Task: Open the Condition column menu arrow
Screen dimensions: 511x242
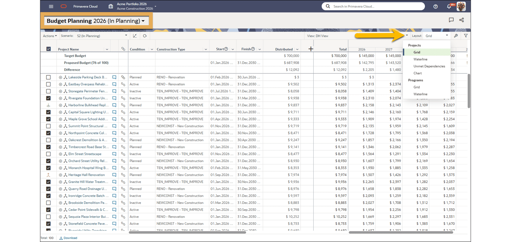Action: tap(152, 49)
